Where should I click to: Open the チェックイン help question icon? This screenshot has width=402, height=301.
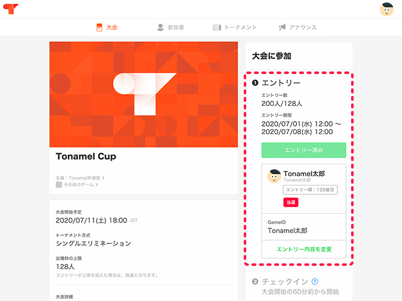click(315, 282)
